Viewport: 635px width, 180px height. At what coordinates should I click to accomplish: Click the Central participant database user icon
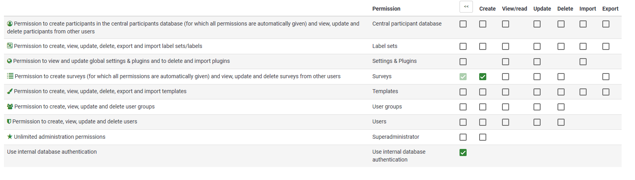10,24
